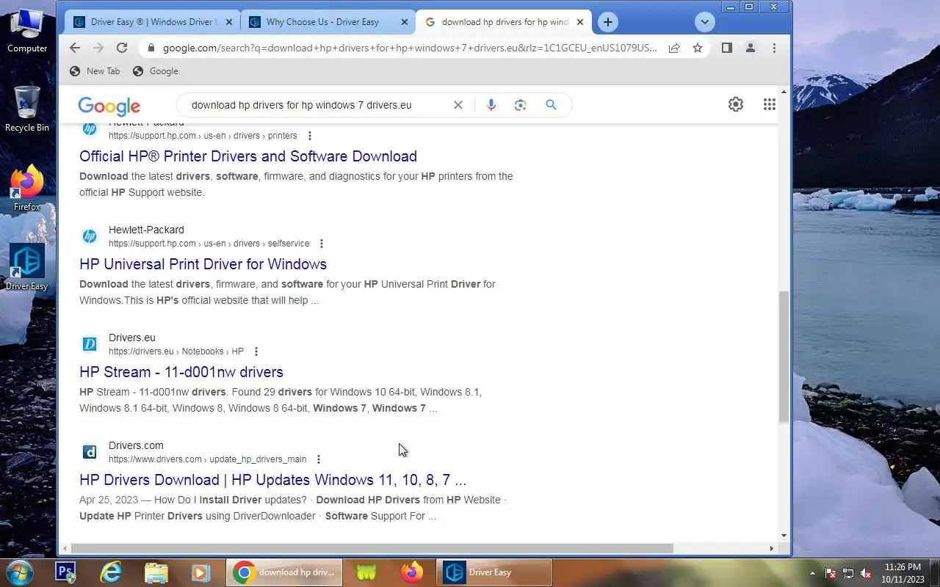The height and width of the screenshot is (587, 940).
Task: Select the download hp drivers tab
Action: (x=503, y=22)
